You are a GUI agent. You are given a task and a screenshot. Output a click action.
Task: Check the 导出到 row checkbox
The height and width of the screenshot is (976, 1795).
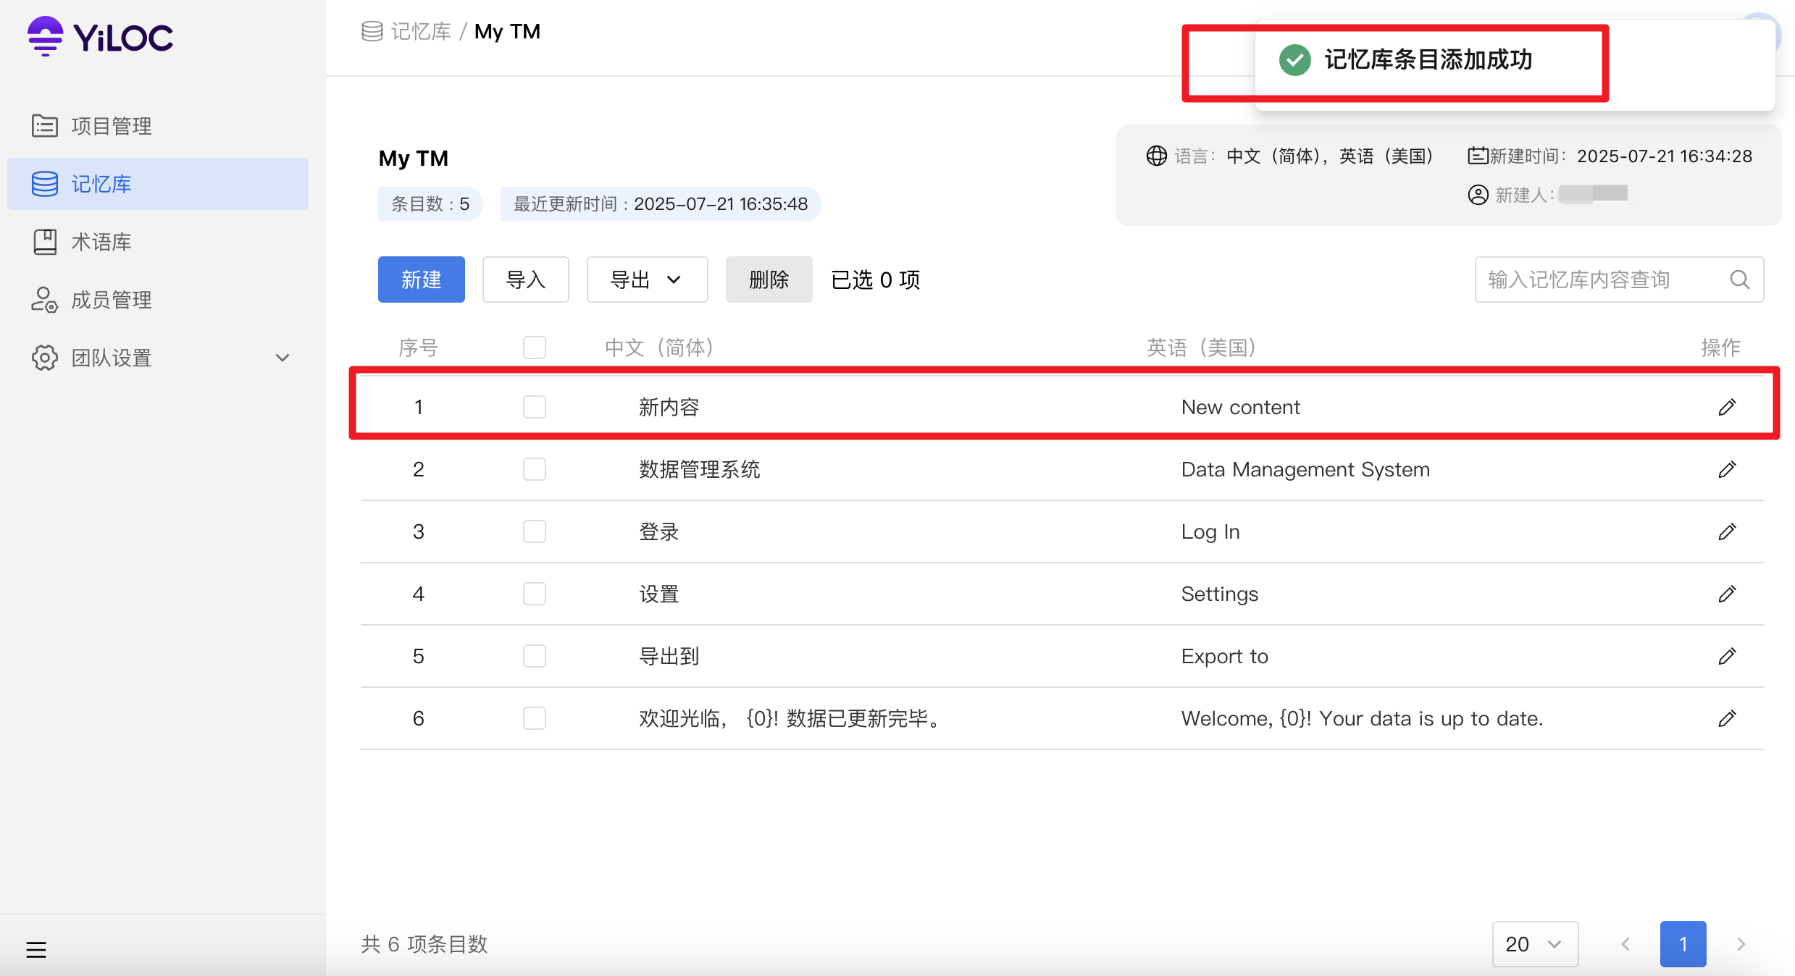pos(535,656)
